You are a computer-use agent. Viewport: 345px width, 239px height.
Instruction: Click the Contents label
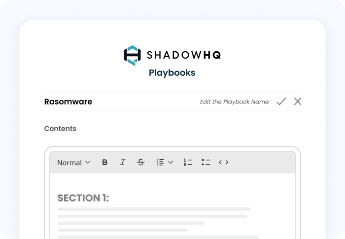pyautogui.click(x=60, y=129)
